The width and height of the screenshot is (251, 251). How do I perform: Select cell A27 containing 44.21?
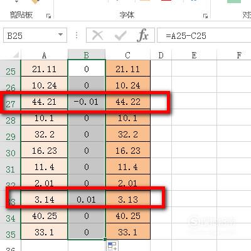[x=44, y=102]
